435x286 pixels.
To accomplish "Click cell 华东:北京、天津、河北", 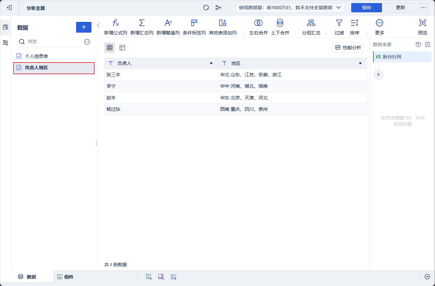I will (x=292, y=98).
